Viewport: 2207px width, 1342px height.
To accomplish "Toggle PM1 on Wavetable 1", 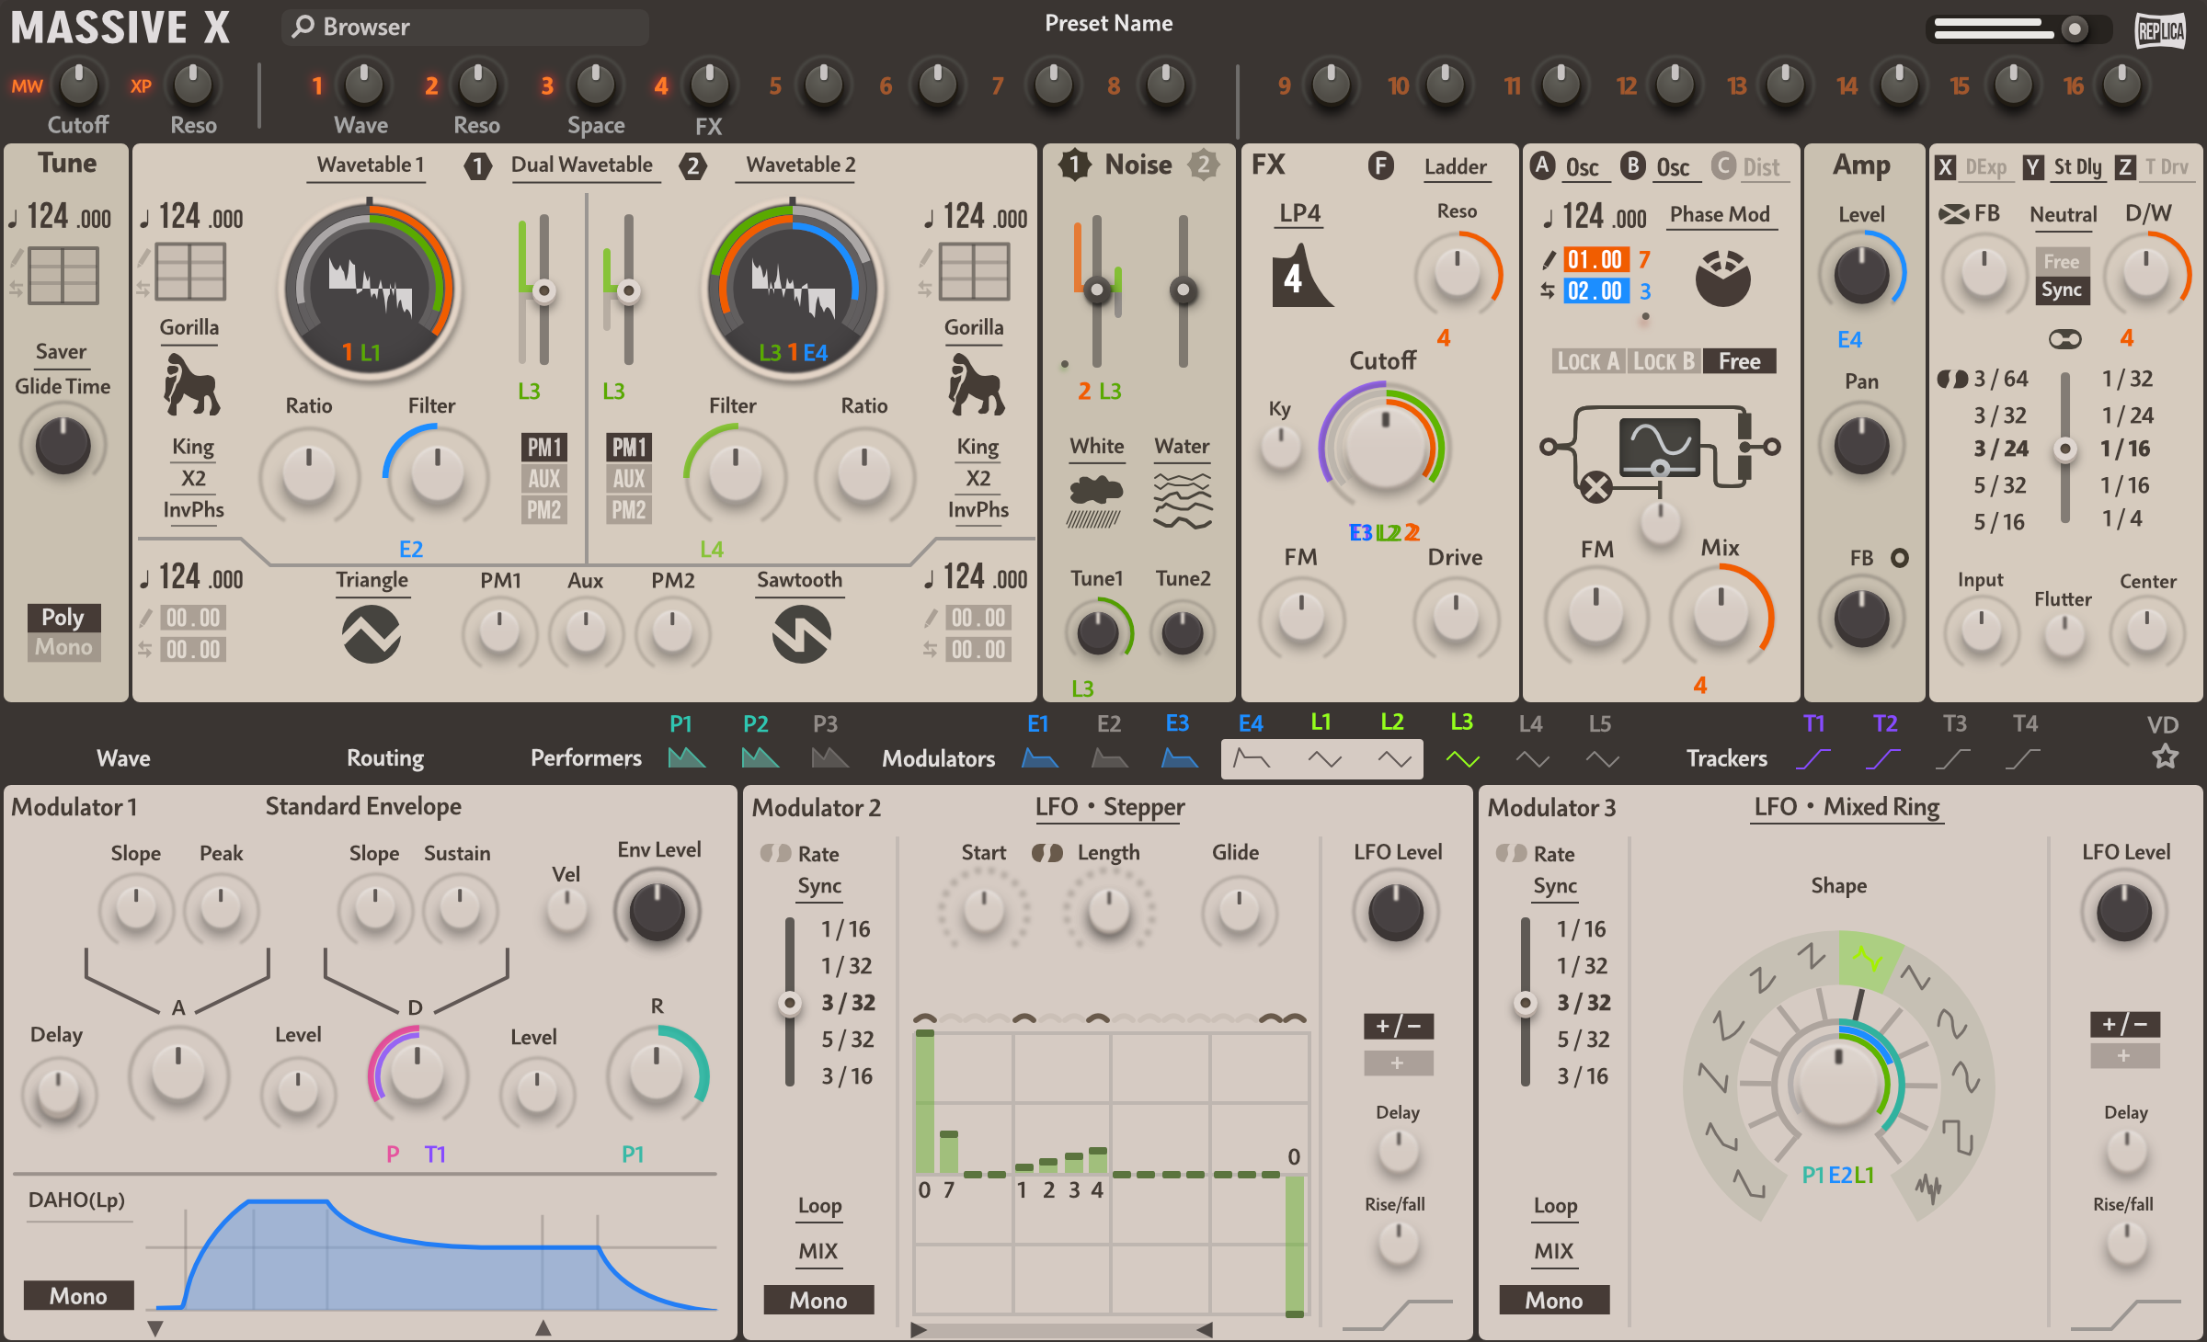I will pyautogui.click(x=543, y=448).
